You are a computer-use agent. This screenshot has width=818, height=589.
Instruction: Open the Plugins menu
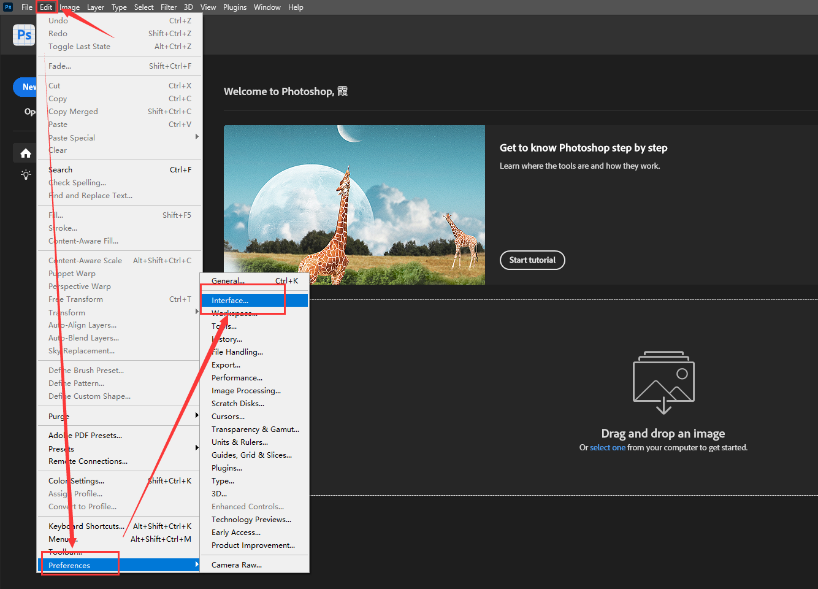pos(235,7)
